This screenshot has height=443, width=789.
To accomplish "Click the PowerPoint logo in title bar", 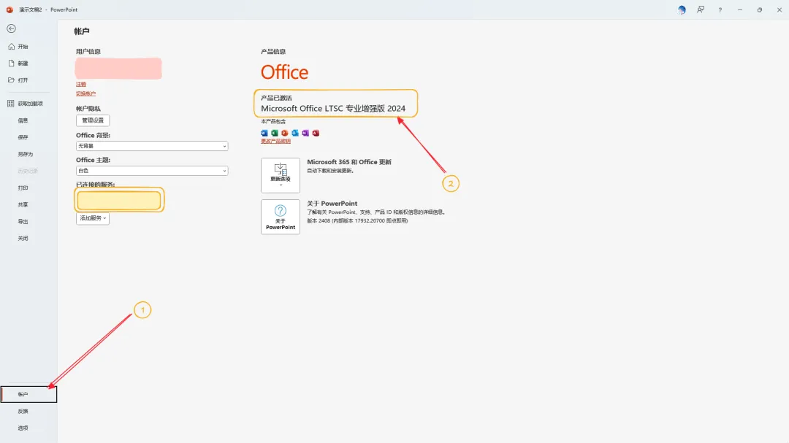I will [9, 9].
